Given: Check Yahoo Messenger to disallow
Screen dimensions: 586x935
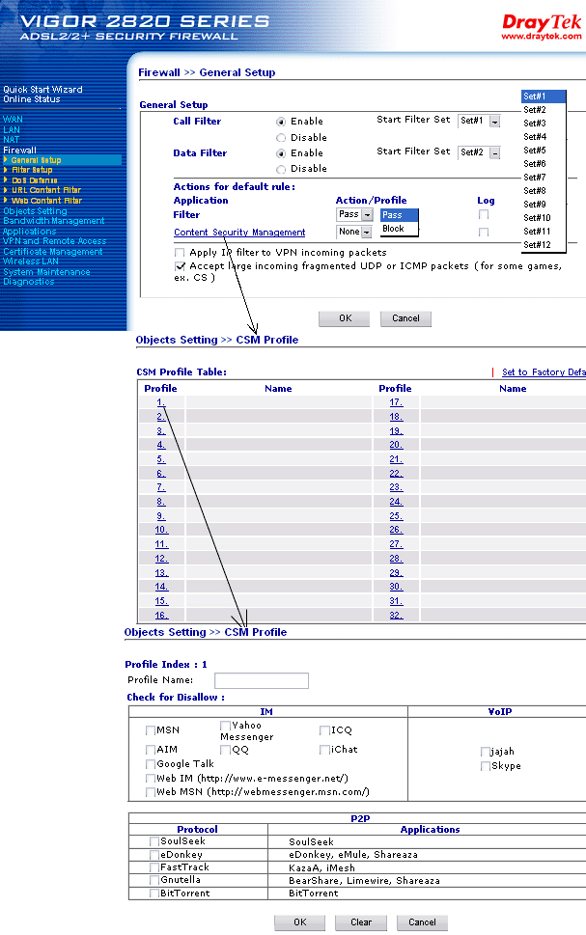Looking at the screenshot, I should 225,726.
